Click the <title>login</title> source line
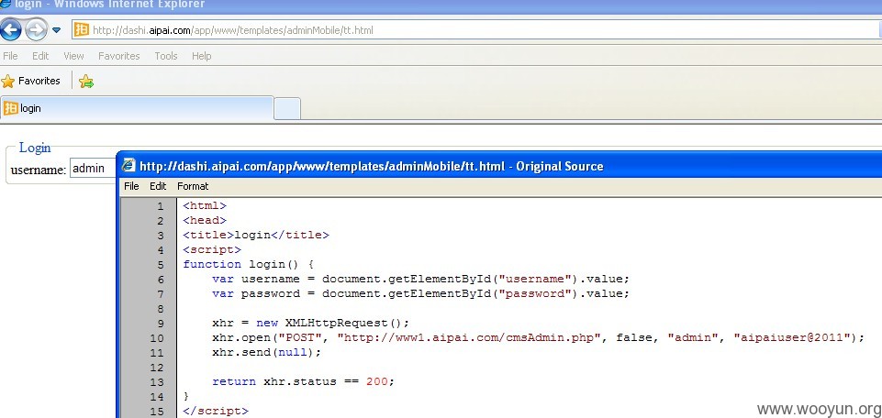Viewport: 882px width, 418px height. click(256, 235)
